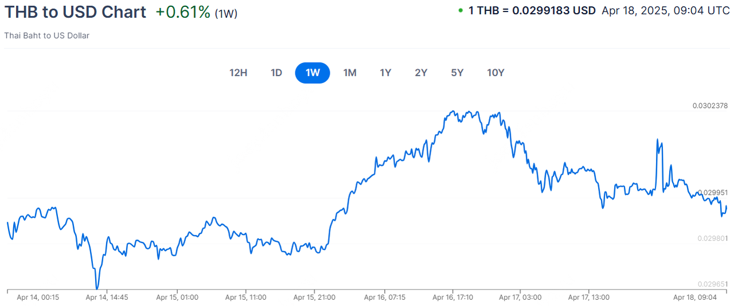Screen dimensions: 734x306
Task: Click the active 1W range button
Action: (x=313, y=73)
